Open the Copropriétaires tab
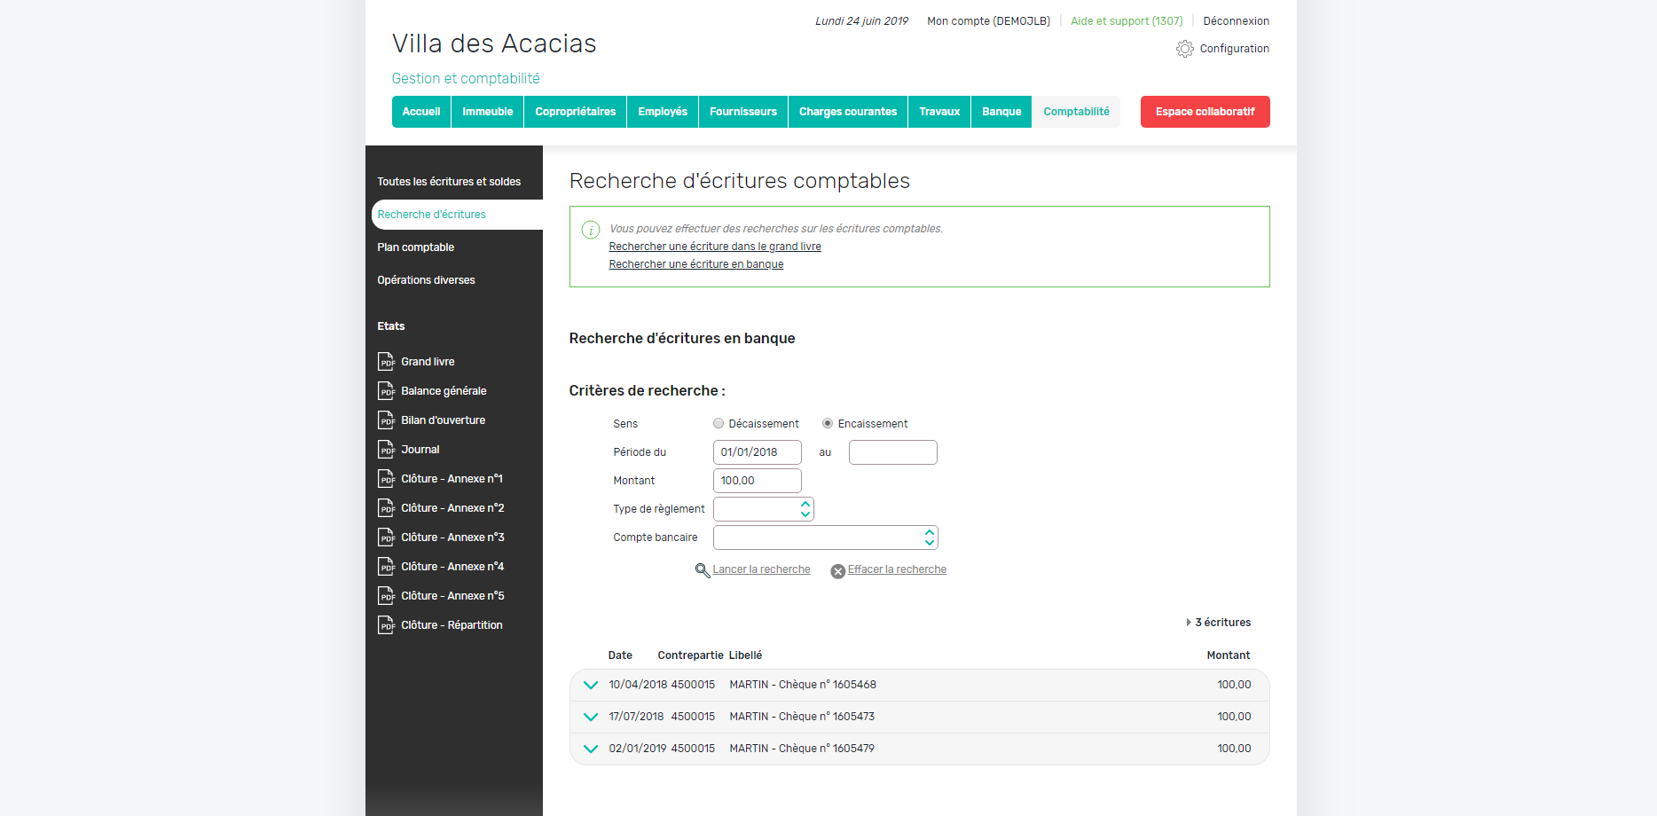 pos(575,112)
